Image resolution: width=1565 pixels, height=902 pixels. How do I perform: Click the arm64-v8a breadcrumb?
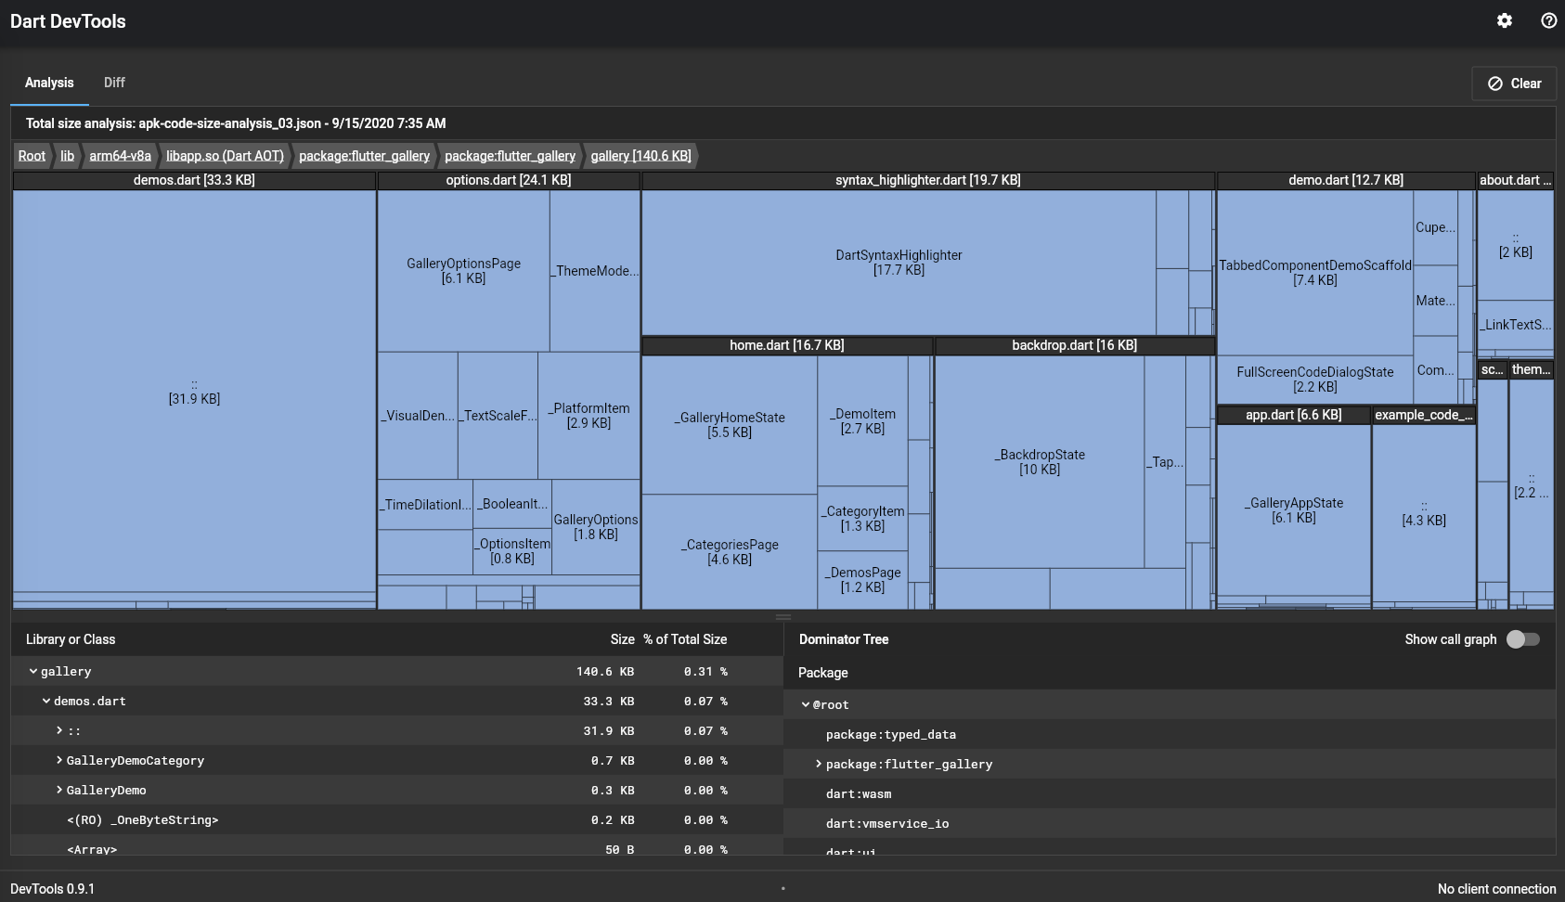pyautogui.click(x=120, y=155)
